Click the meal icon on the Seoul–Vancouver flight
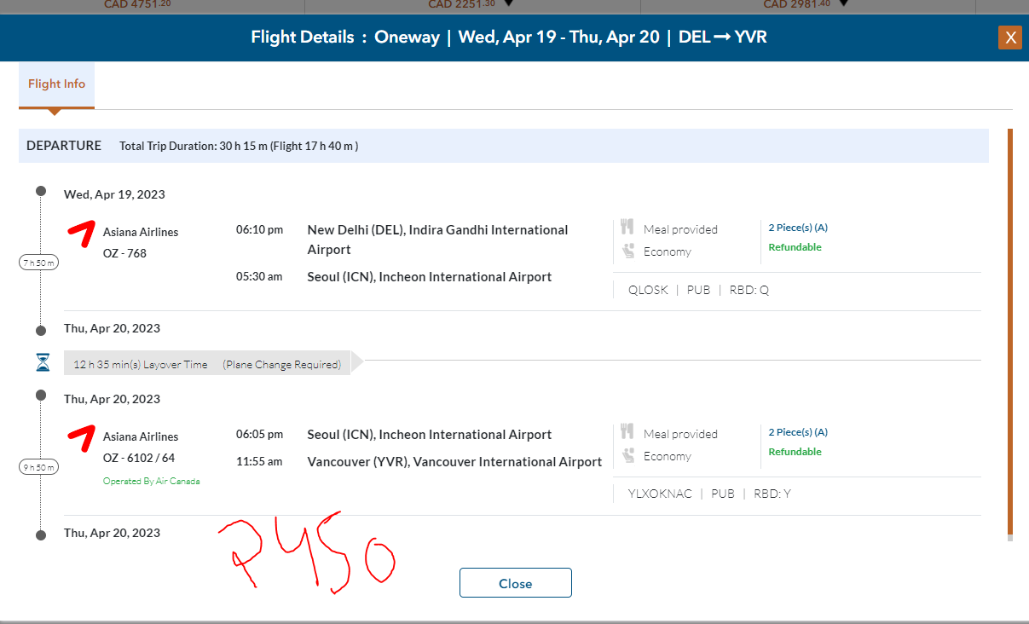 (627, 432)
